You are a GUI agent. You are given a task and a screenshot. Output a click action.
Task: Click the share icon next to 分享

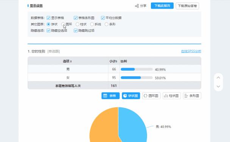click(x=137, y=6)
